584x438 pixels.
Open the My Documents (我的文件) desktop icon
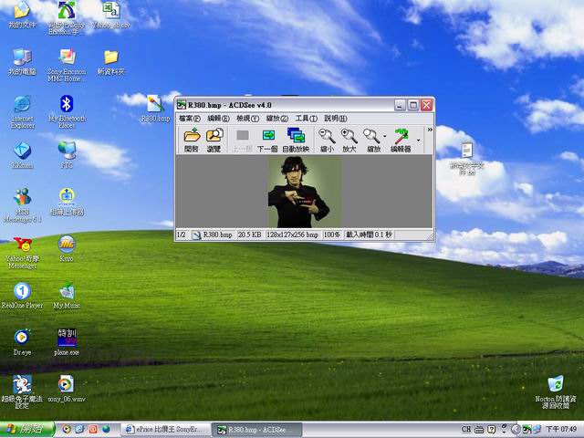(x=22, y=15)
